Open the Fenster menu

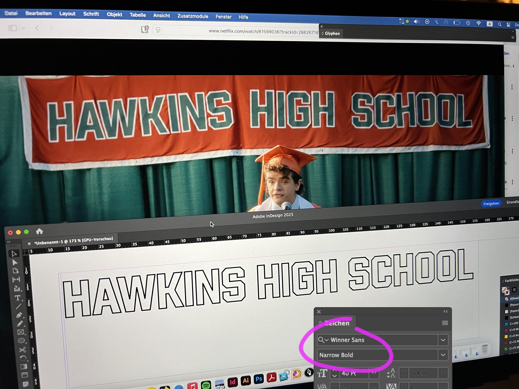pyautogui.click(x=223, y=17)
